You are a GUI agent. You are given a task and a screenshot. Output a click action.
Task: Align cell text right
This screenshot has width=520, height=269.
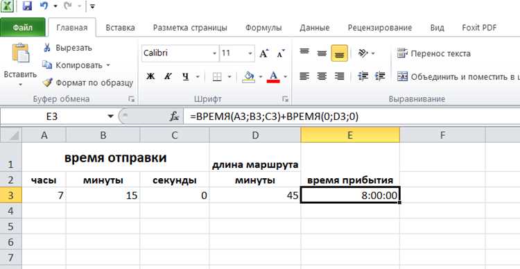click(339, 77)
